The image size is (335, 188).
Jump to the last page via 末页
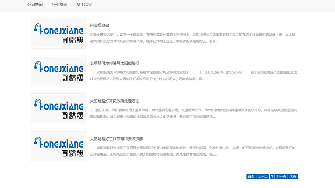tap(293, 176)
